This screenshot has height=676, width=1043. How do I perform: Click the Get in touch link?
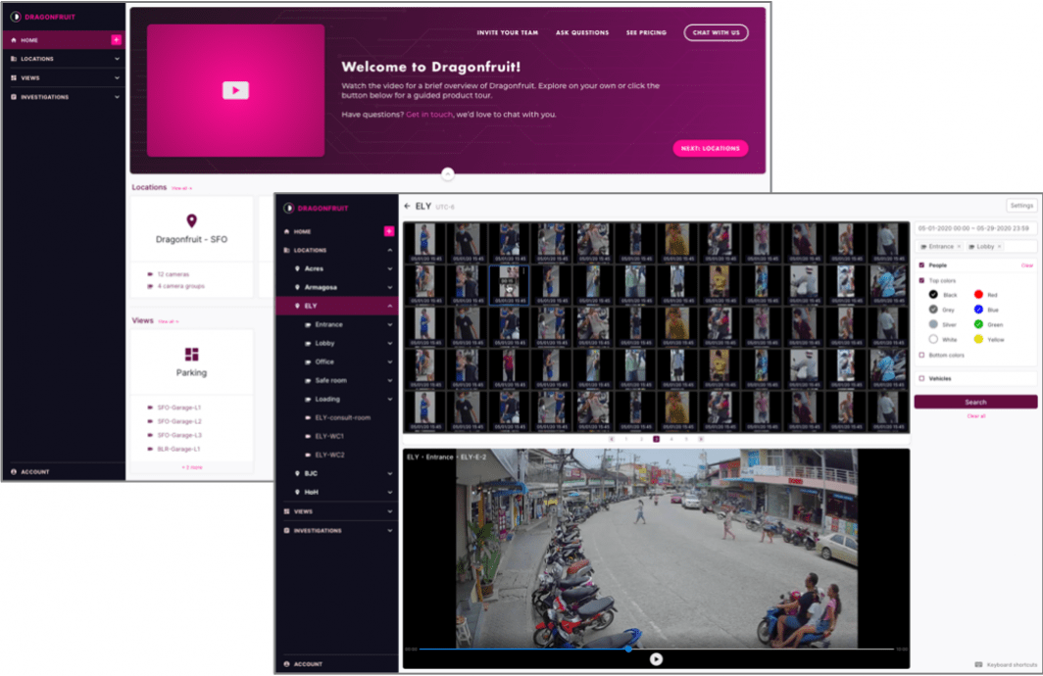tap(429, 115)
